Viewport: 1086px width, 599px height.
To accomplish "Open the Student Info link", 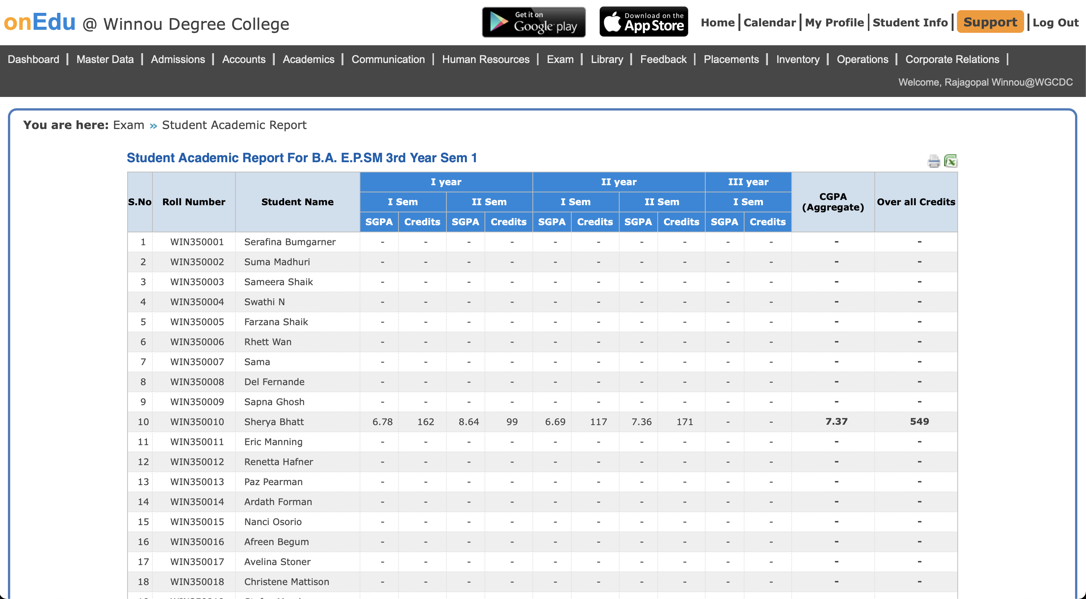I will pyautogui.click(x=910, y=22).
